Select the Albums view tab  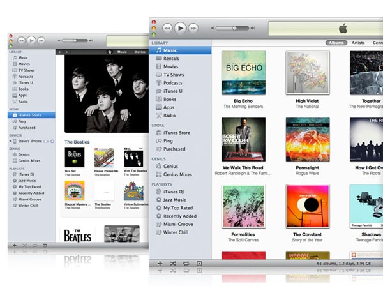pos(336,43)
